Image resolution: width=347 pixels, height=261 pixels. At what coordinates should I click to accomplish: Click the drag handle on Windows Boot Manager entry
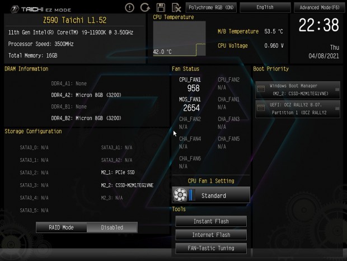(x=337, y=90)
